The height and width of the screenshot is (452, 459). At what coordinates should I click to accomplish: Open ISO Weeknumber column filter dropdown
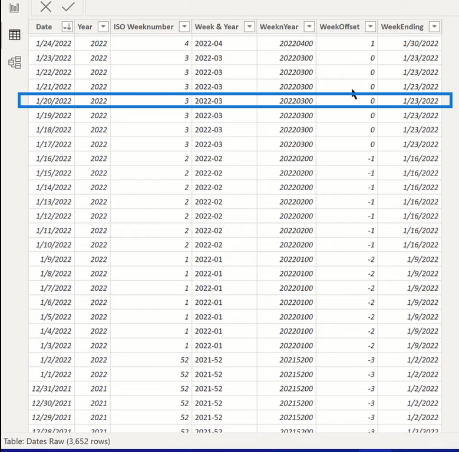[184, 26]
